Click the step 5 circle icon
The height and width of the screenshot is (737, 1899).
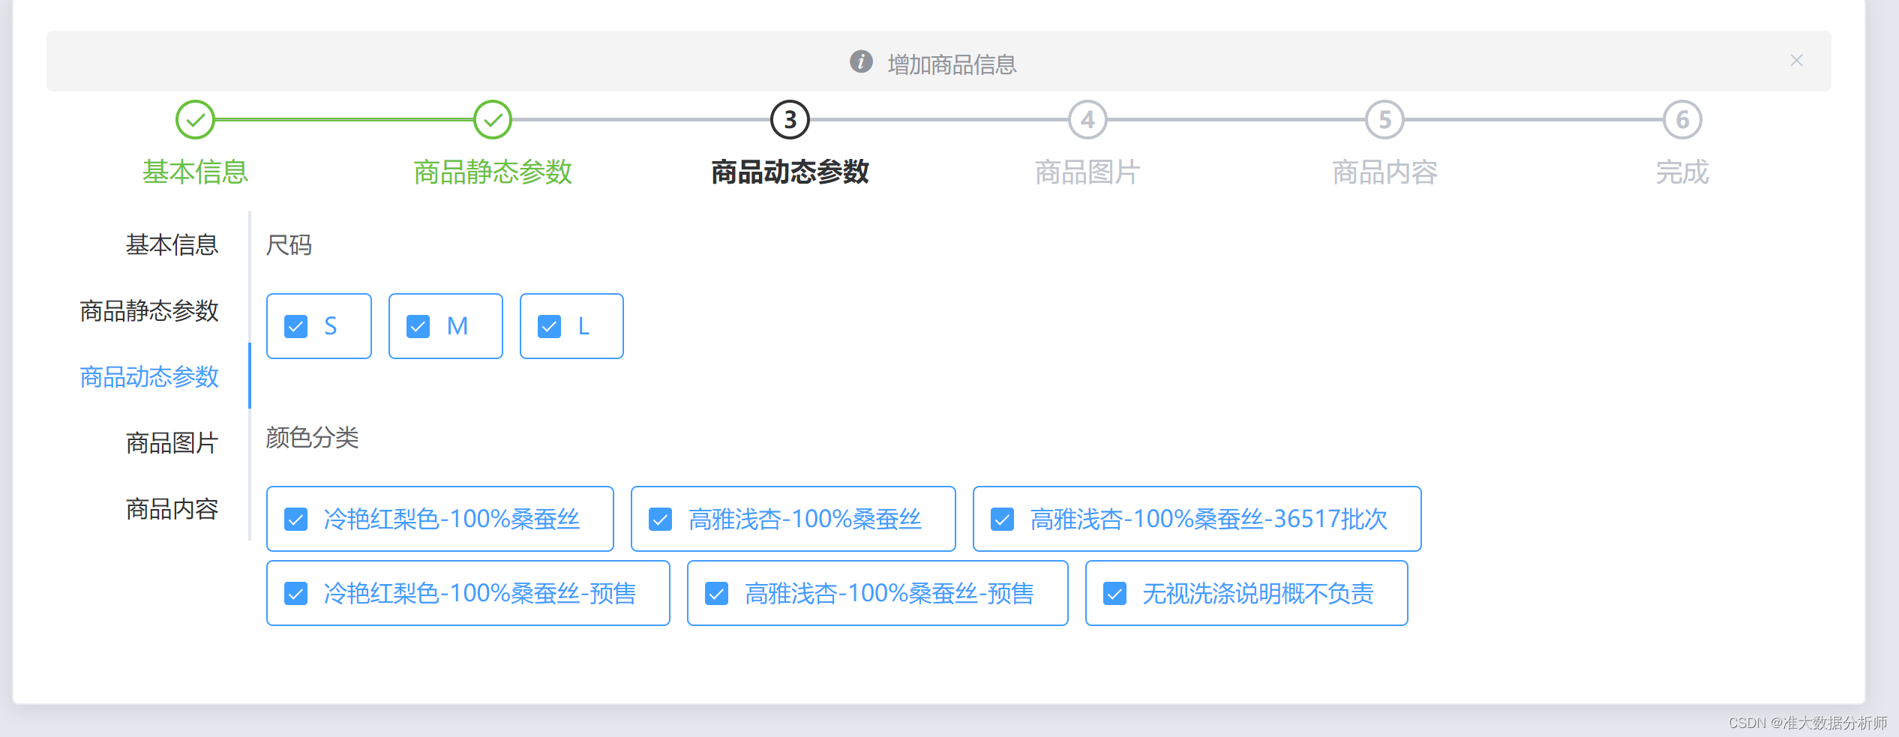point(1385,120)
